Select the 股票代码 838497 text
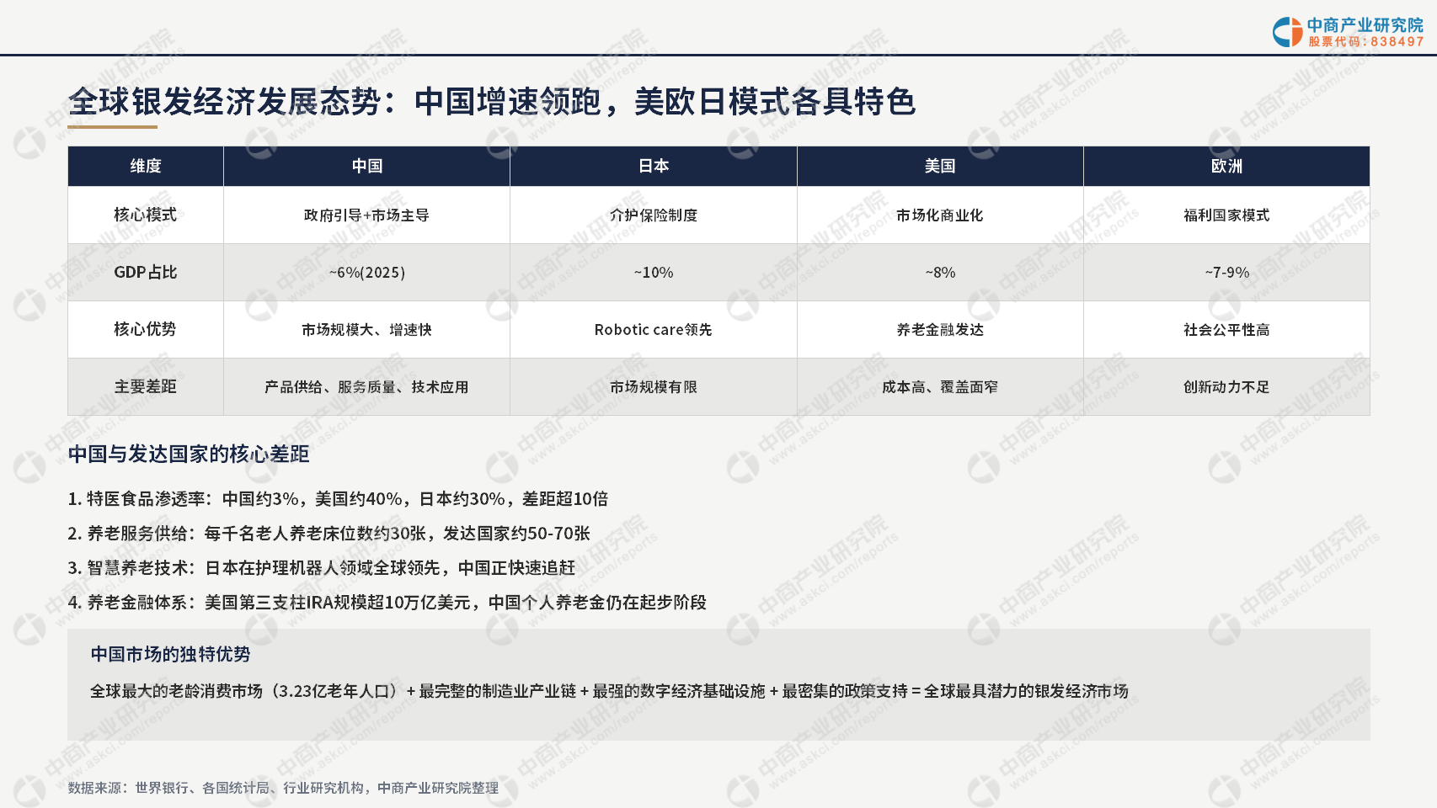1437x808 pixels. [1365, 41]
